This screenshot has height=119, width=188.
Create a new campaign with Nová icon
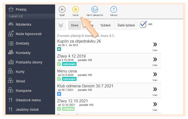[76, 10]
